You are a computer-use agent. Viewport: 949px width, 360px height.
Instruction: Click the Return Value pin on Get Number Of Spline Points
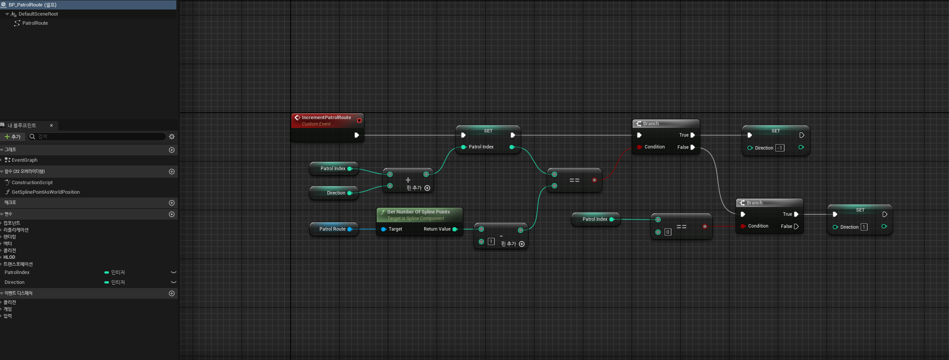[x=455, y=229]
